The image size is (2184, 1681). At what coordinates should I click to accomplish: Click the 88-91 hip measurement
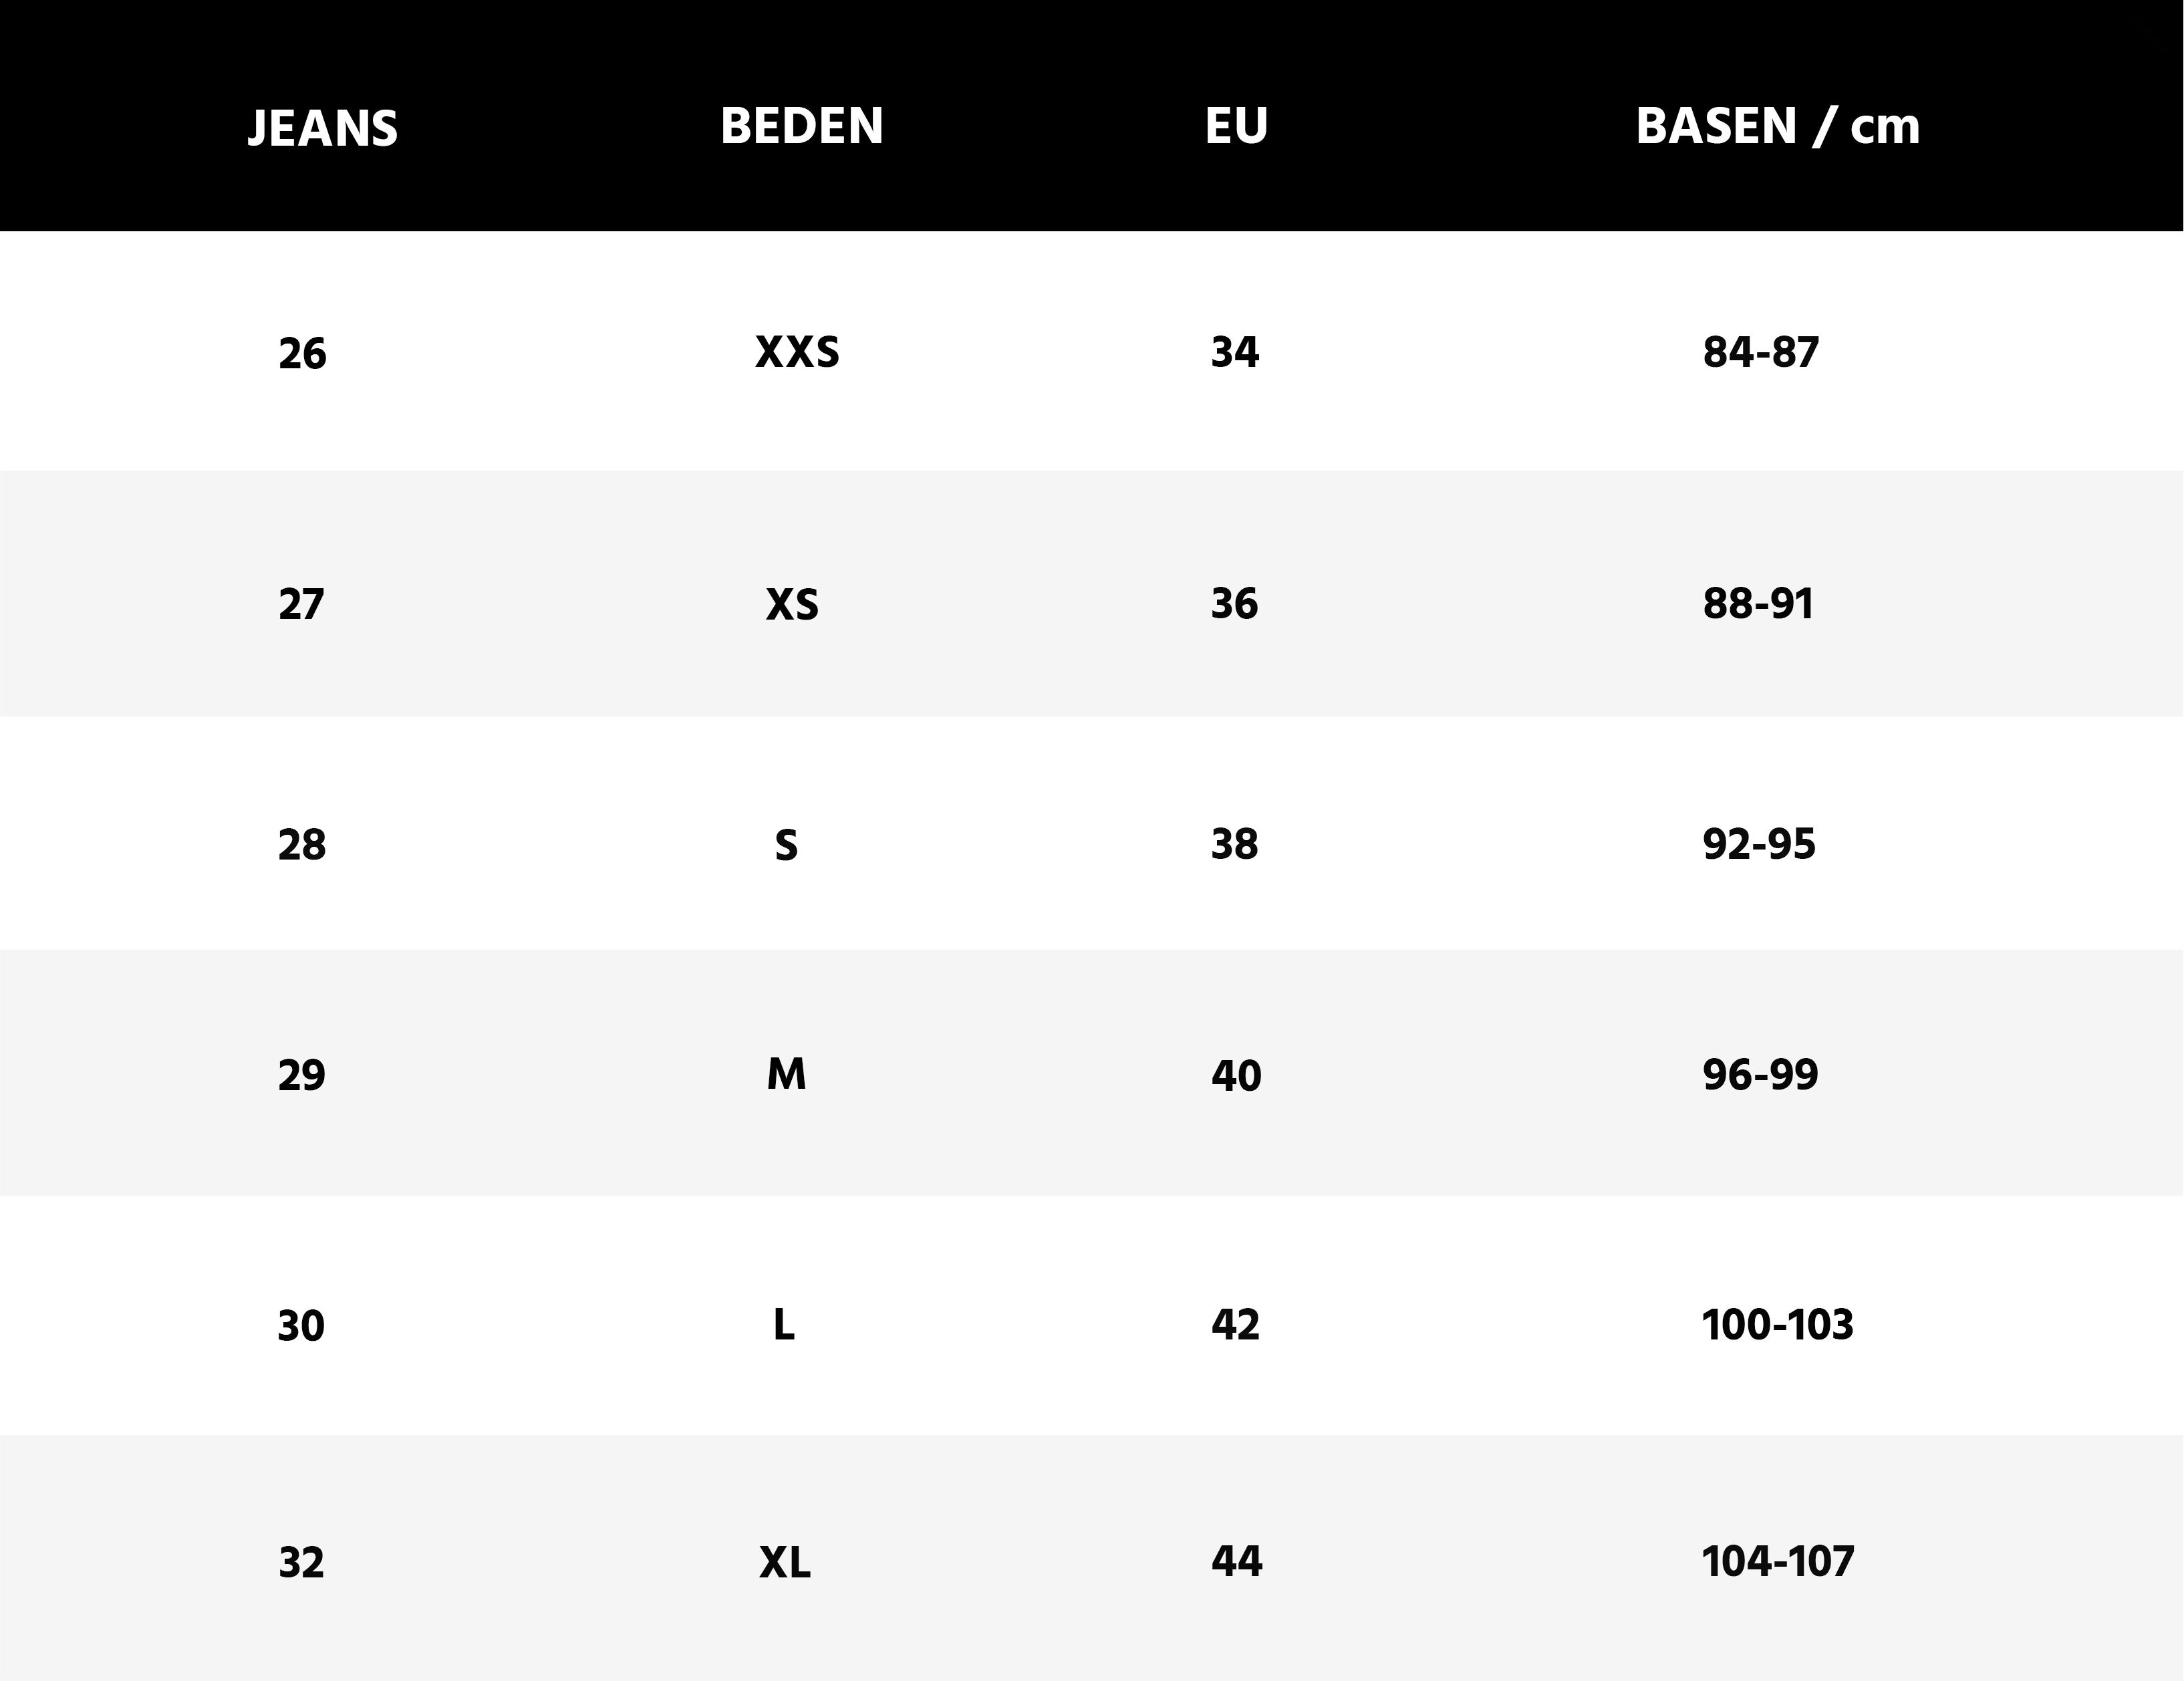coord(1758,603)
